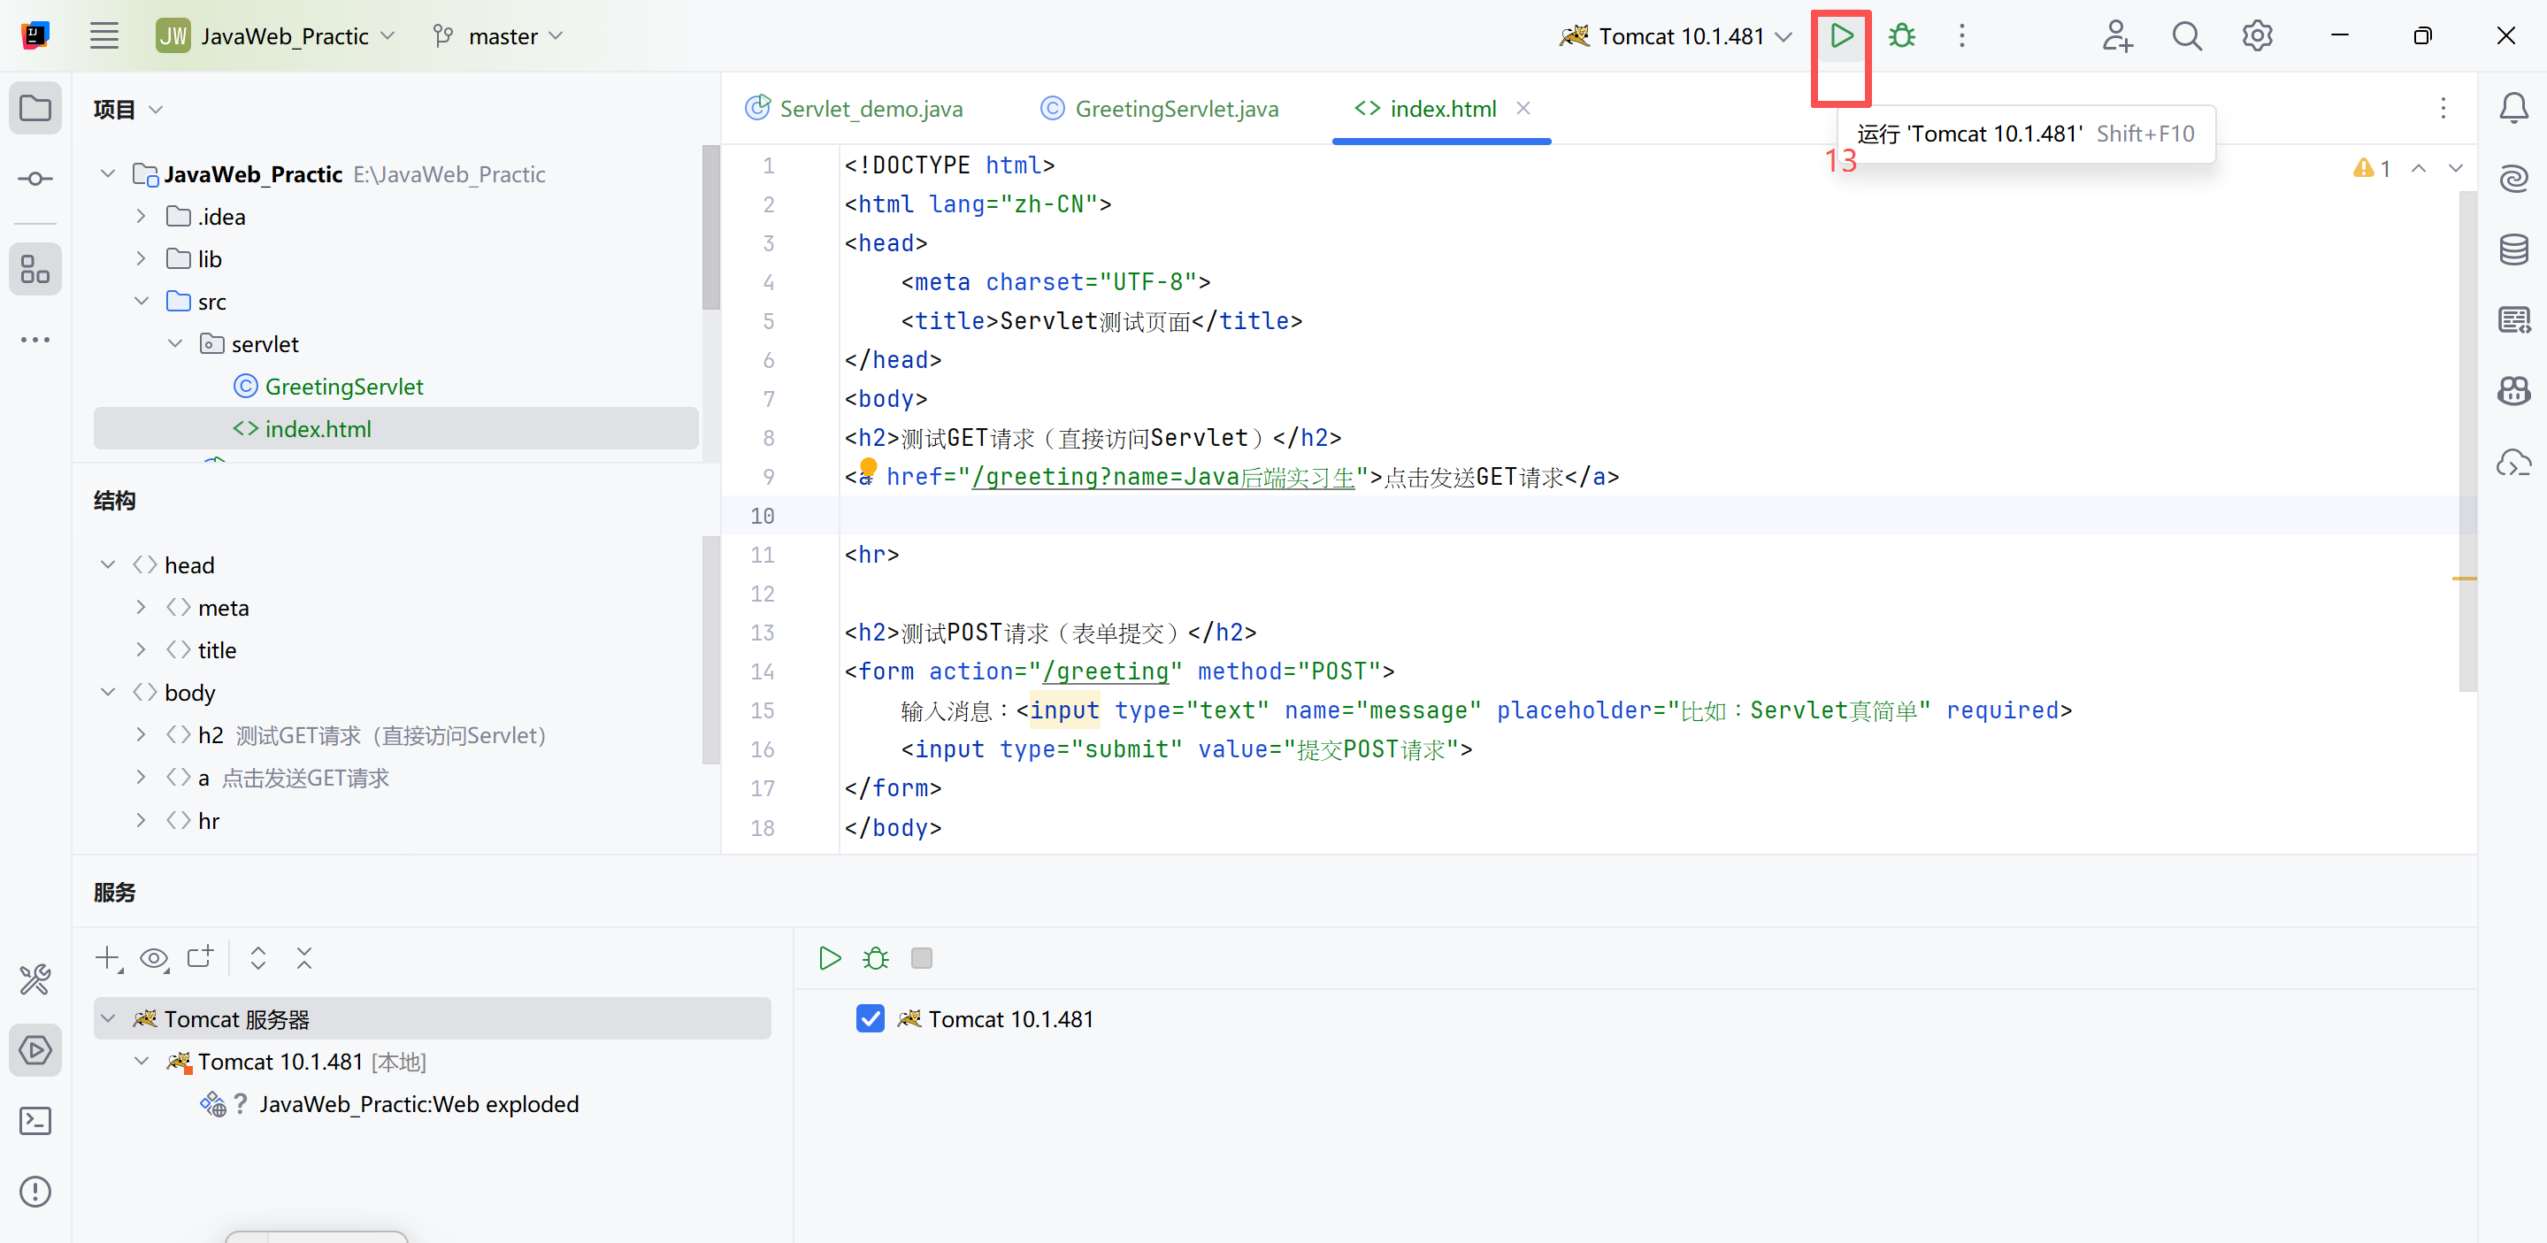Open the Problems tool window icon
This screenshot has width=2547, height=1243.
point(35,1192)
